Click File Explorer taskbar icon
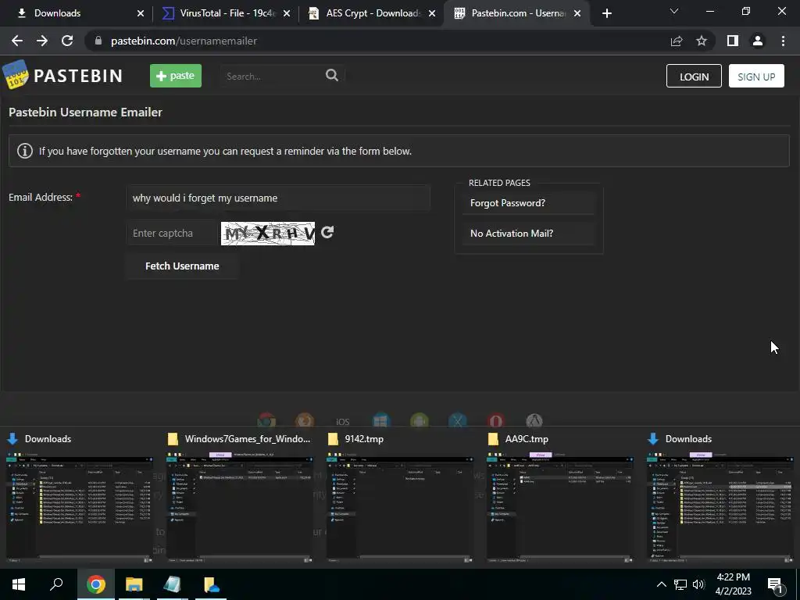 (134, 584)
